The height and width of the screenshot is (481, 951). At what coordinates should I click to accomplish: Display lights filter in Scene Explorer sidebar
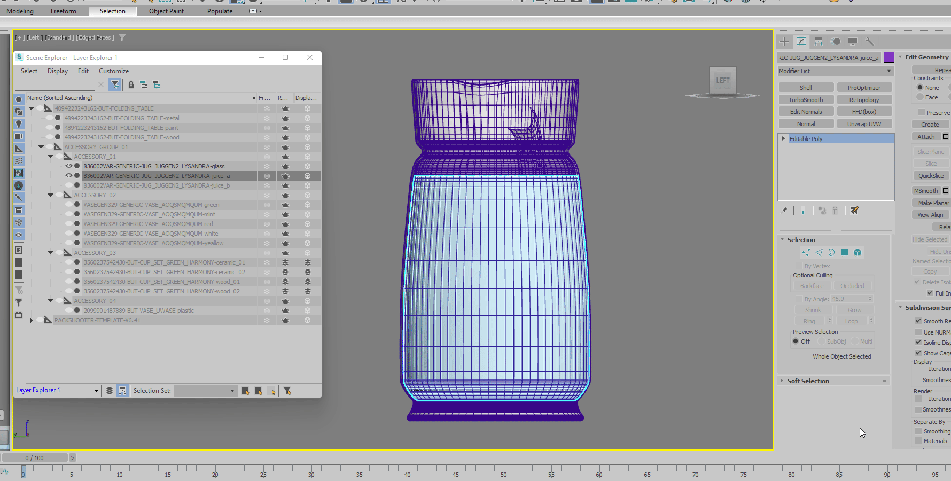pyautogui.click(x=19, y=124)
